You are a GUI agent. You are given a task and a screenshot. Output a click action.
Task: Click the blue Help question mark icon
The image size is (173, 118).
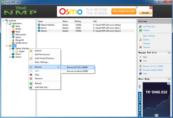pyautogui.click(x=140, y=74)
